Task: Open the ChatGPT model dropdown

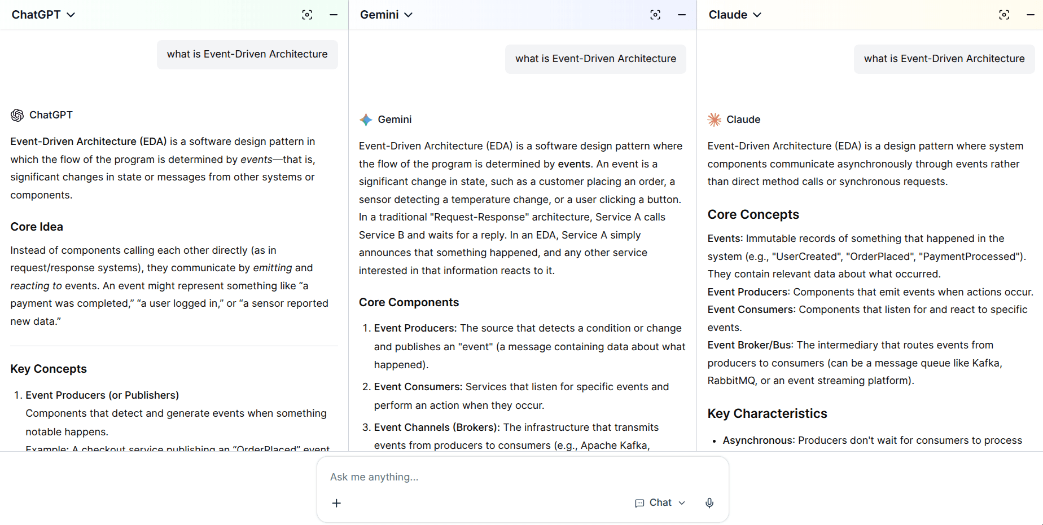Action: click(43, 15)
